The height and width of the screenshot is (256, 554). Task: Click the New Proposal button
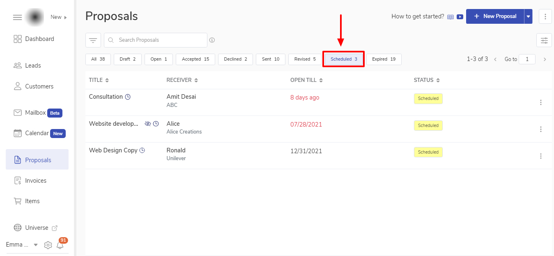point(495,16)
